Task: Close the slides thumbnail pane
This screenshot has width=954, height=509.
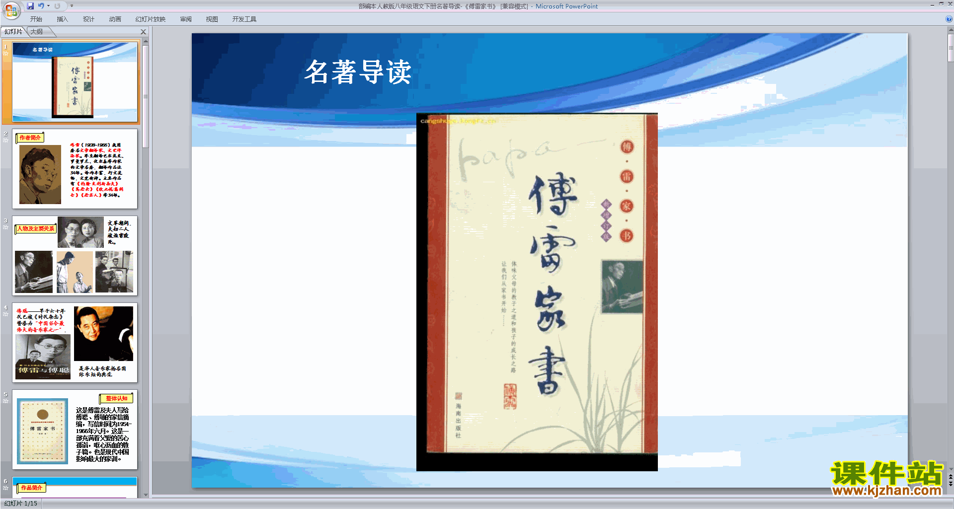Action: point(144,32)
